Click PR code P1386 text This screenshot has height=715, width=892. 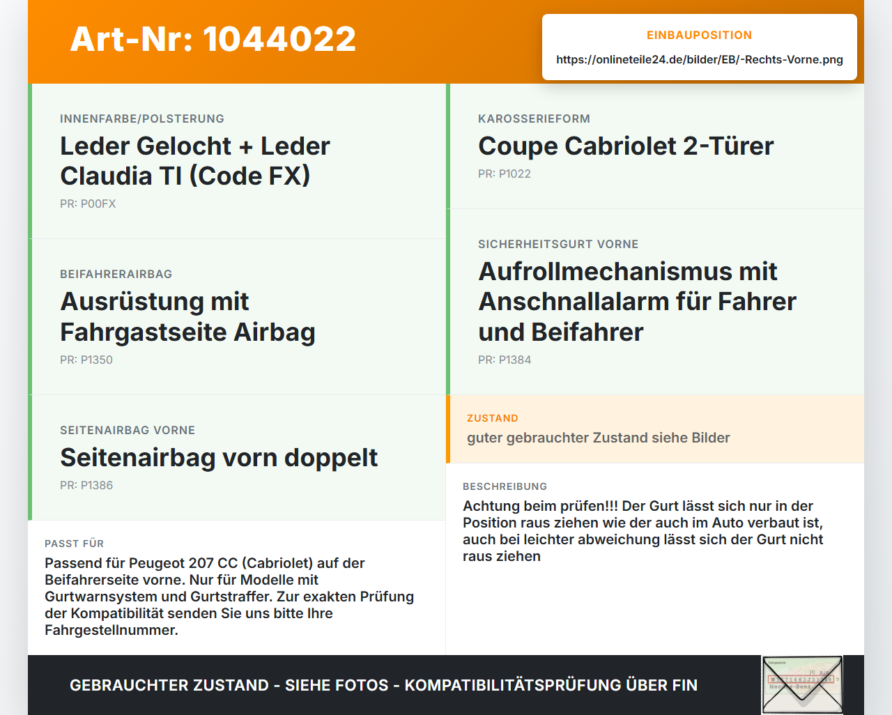coord(86,485)
